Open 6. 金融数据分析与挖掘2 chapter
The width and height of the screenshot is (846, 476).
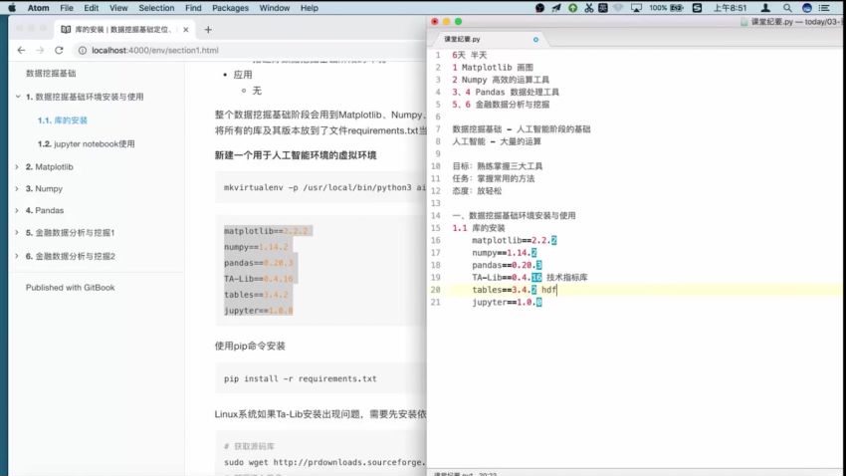(x=70, y=256)
